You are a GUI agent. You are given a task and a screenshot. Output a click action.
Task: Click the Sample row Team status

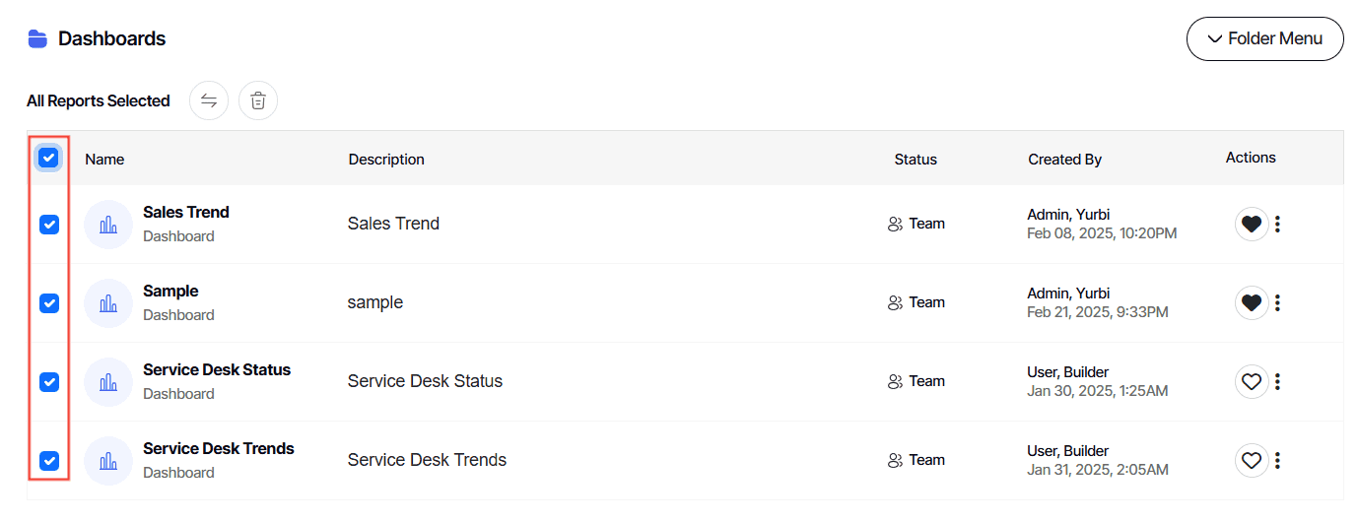(x=917, y=302)
